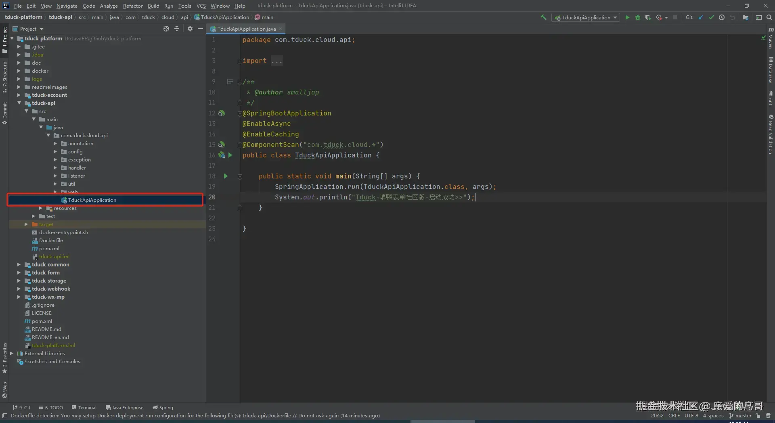Hide the Project panel with the minus icon
775x423 pixels.
tap(201, 29)
